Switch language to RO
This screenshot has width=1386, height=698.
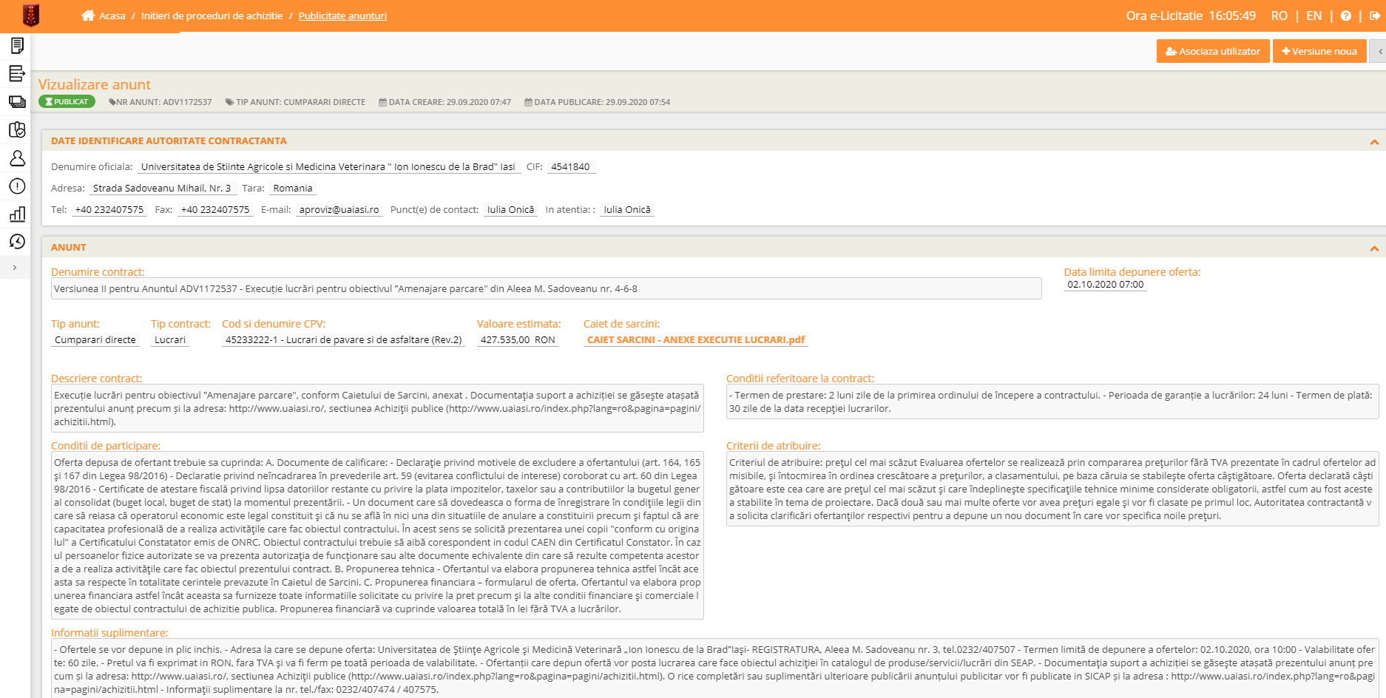pyautogui.click(x=1279, y=16)
